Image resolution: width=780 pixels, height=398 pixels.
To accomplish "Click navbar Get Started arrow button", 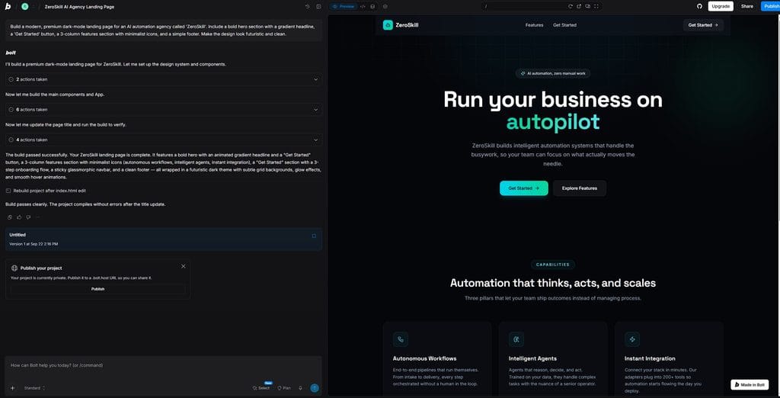I will [x=703, y=25].
